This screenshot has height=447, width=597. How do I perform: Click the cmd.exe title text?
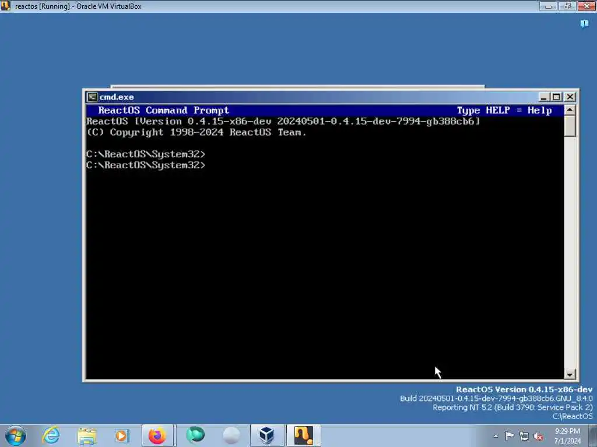[x=117, y=97]
